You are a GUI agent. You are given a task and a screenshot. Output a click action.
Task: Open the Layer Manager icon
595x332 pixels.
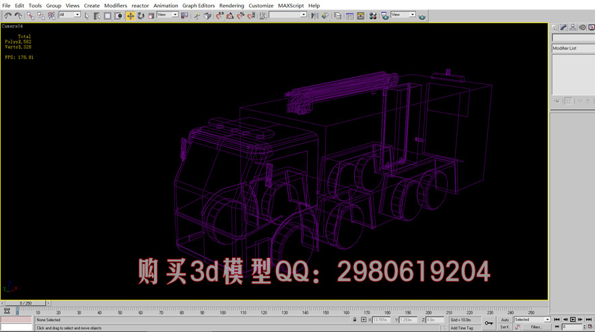pos(338,15)
